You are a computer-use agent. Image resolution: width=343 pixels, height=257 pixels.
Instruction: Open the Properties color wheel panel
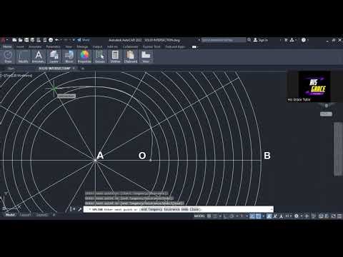pyautogui.click(x=84, y=56)
